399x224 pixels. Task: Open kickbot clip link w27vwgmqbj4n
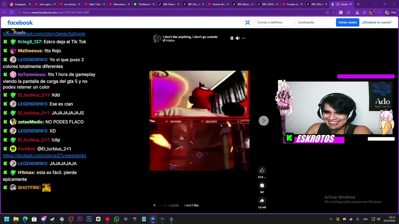[x=45, y=156]
